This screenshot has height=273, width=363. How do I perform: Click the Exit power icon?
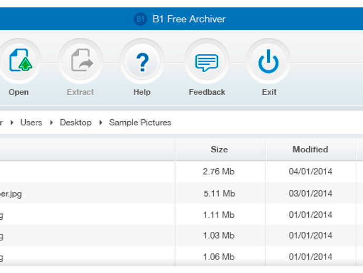tap(268, 61)
